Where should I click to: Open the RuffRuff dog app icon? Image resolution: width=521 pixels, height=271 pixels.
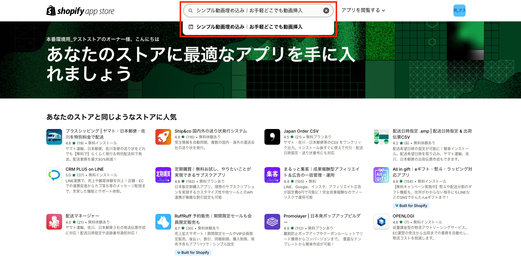163,222
